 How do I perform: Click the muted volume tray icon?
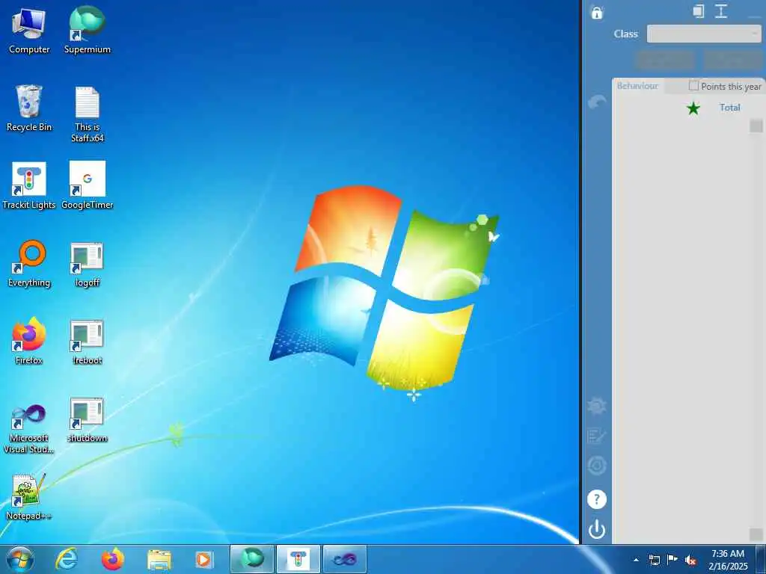tap(690, 560)
